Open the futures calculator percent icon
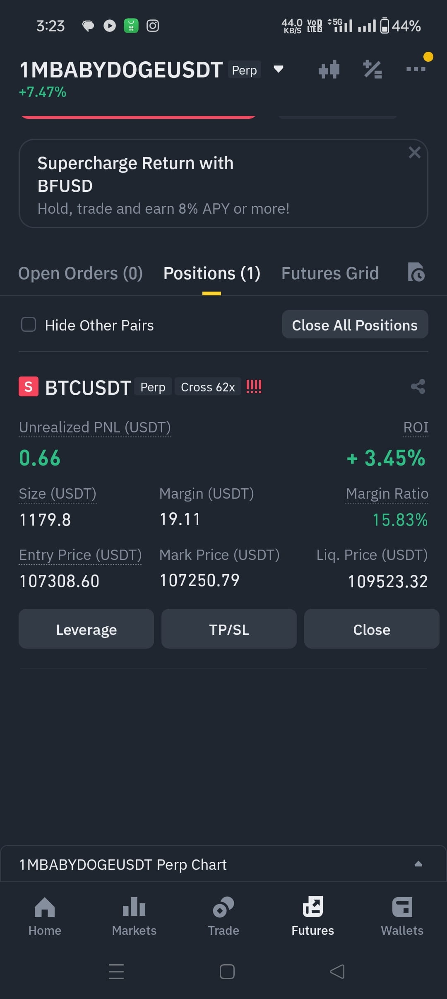This screenshot has width=447, height=999. [372, 69]
